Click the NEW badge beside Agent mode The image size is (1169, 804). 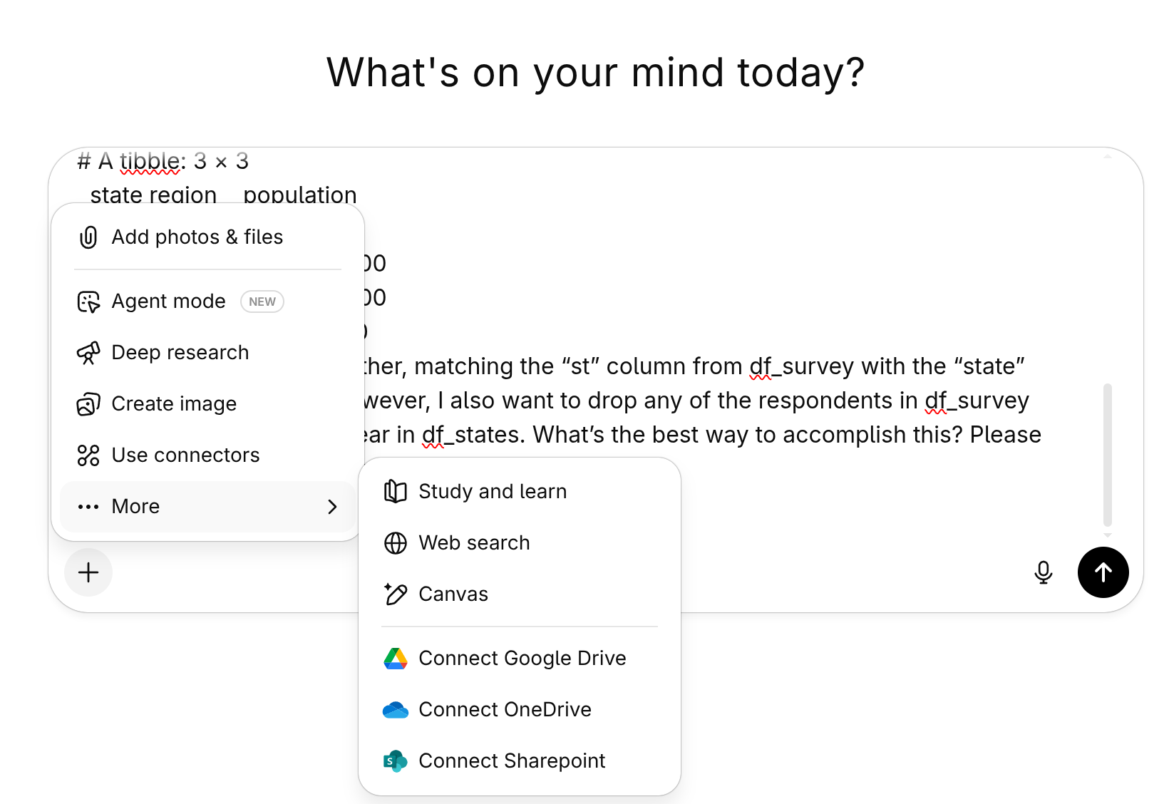pos(262,301)
